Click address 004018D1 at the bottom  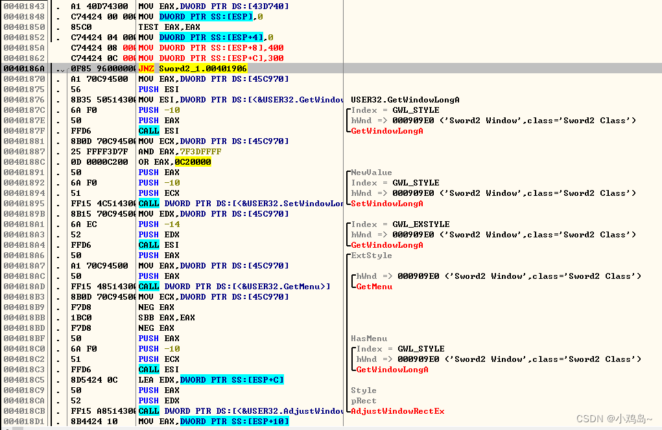[x=24, y=422]
